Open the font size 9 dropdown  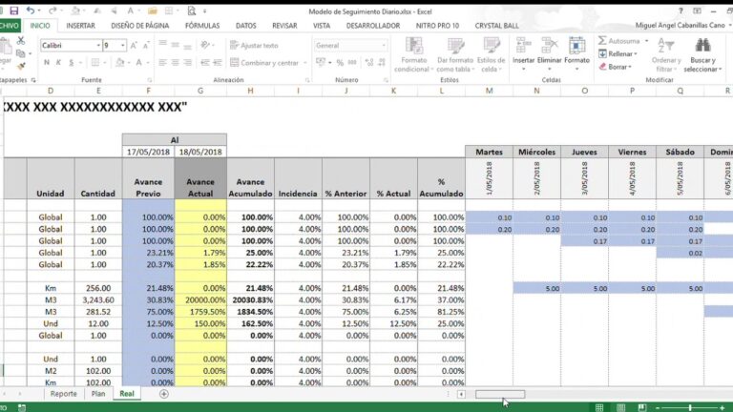click(123, 46)
